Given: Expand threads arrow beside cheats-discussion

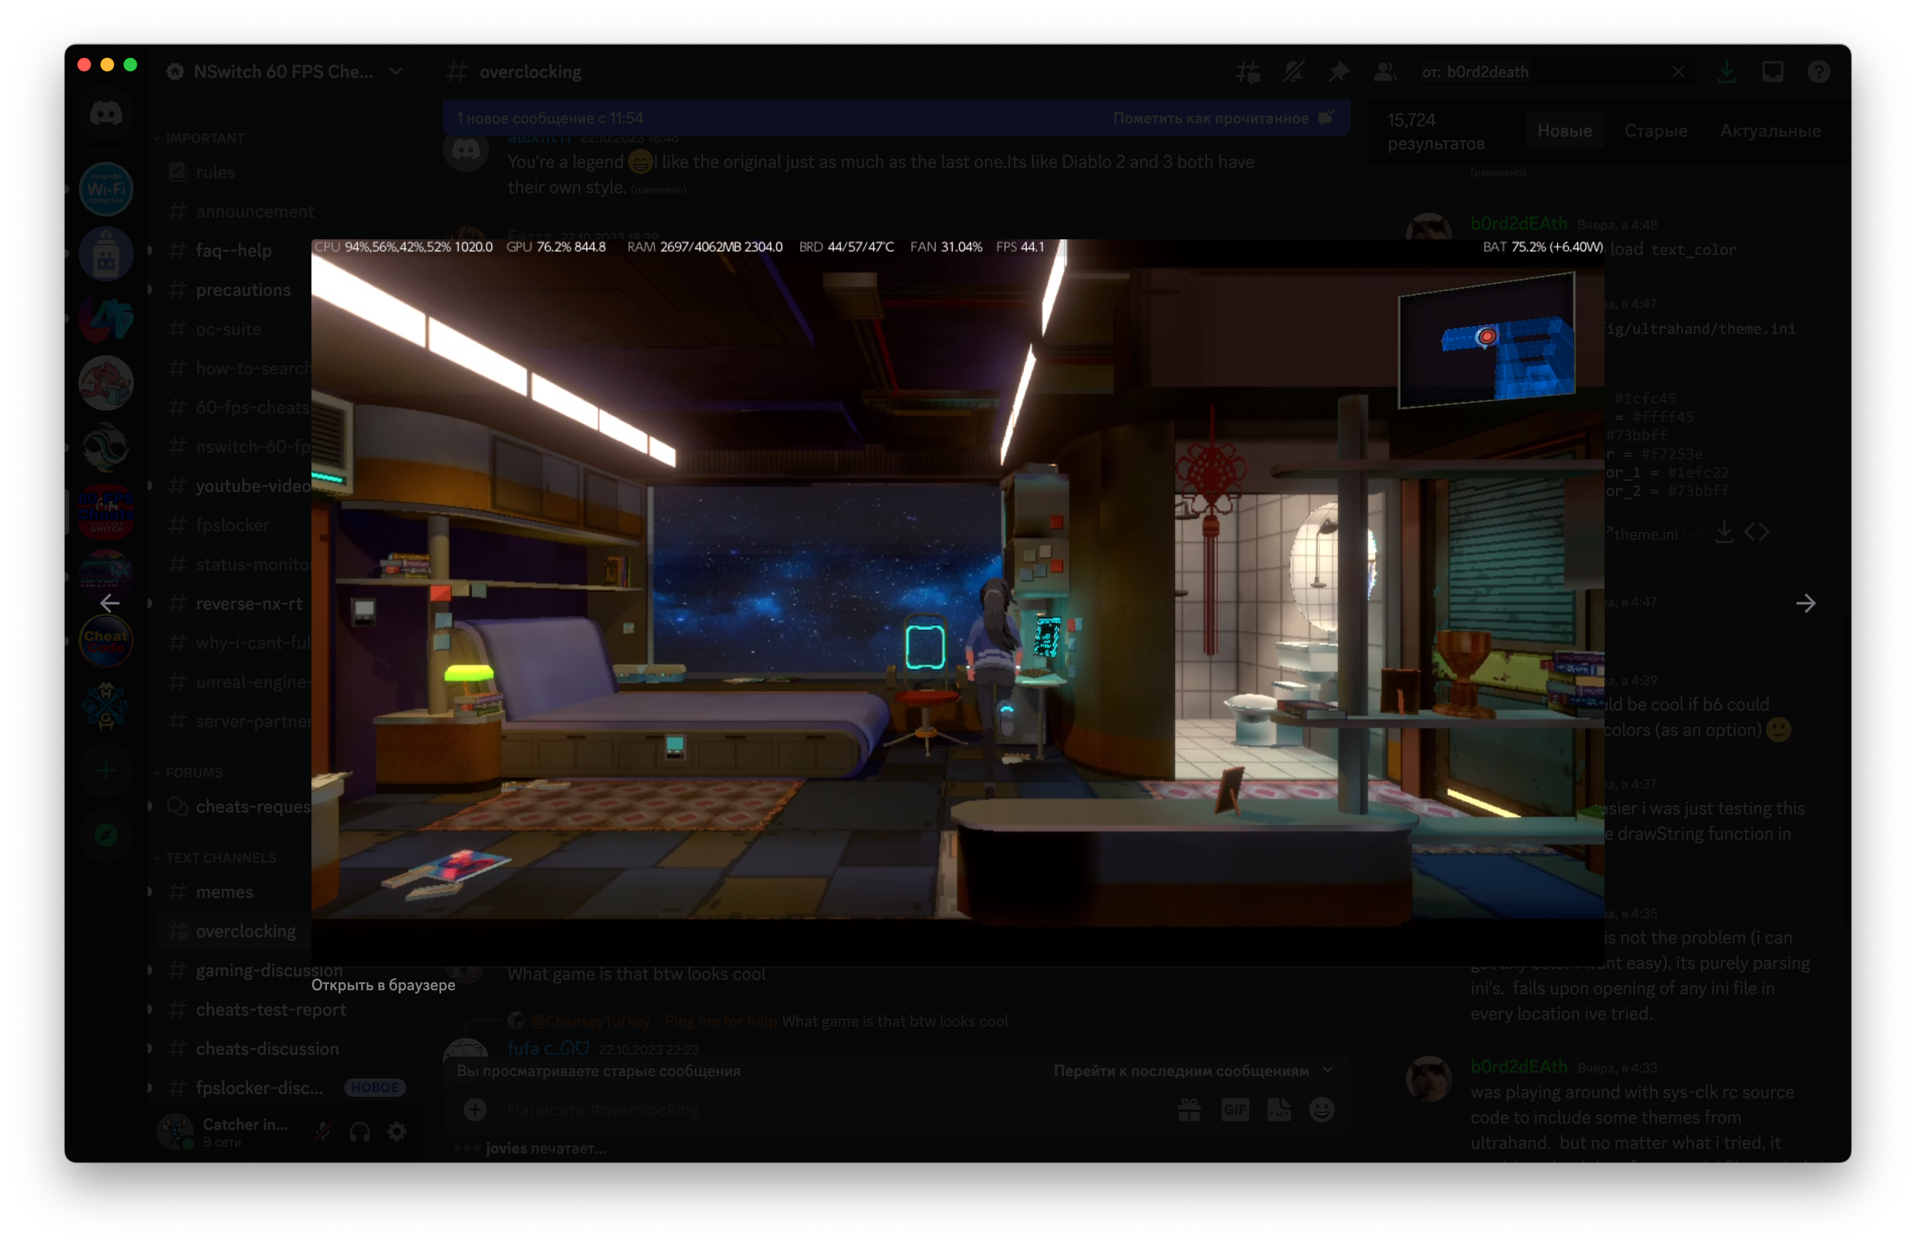Looking at the screenshot, I should 151,1048.
